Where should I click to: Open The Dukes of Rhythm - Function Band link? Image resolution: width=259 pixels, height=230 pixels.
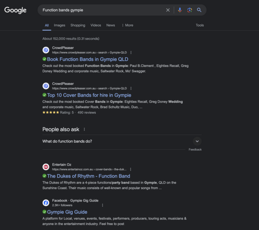(88, 176)
